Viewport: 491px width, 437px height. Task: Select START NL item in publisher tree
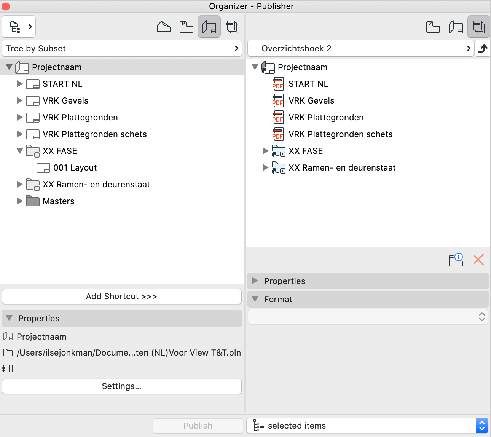(308, 84)
